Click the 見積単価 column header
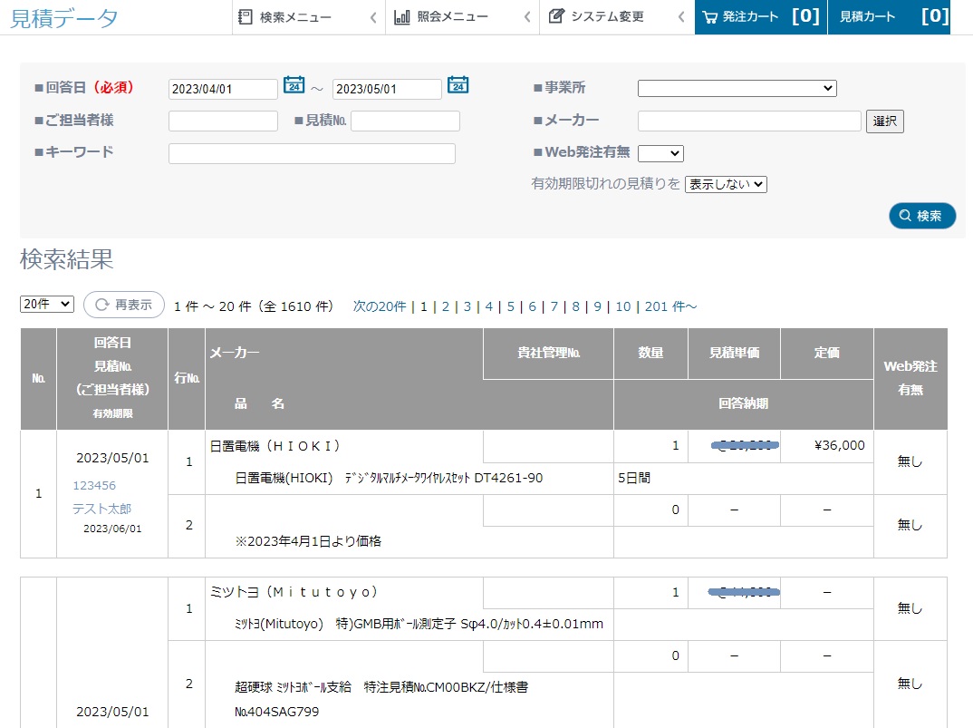The width and height of the screenshot is (973, 728). [734, 353]
